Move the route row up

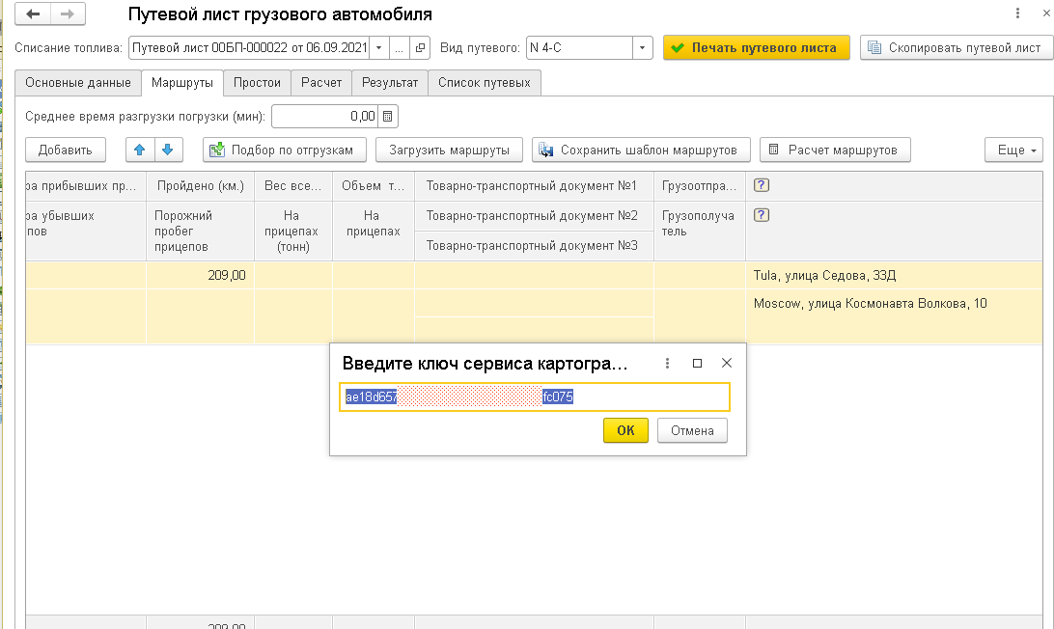point(140,150)
